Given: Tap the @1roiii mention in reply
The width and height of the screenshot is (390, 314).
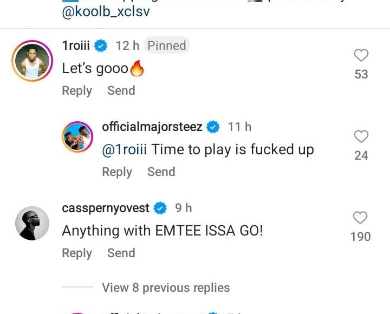Looking at the screenshot, I should click(x=125, y=149).
